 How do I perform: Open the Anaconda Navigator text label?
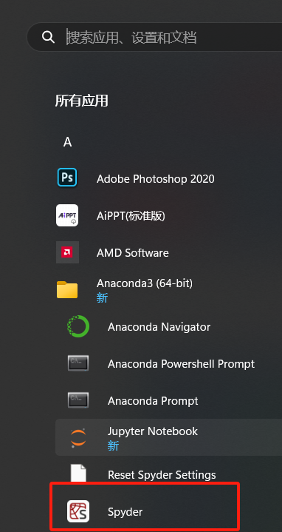tap(159, 327)
